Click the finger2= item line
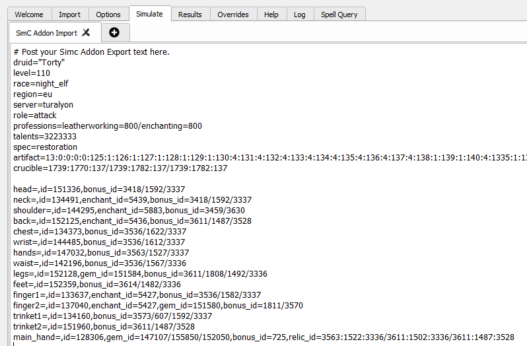This screenshot has width=527, height=346. [158, 306]
